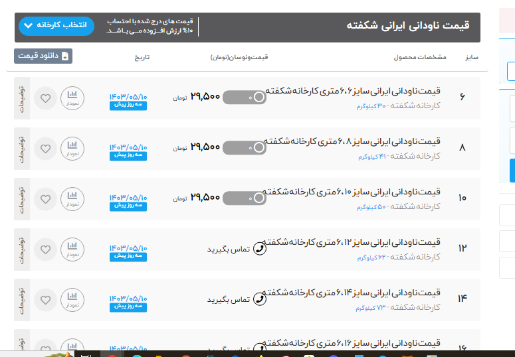Open the size 6.8 meter product title link

point(354,141)
